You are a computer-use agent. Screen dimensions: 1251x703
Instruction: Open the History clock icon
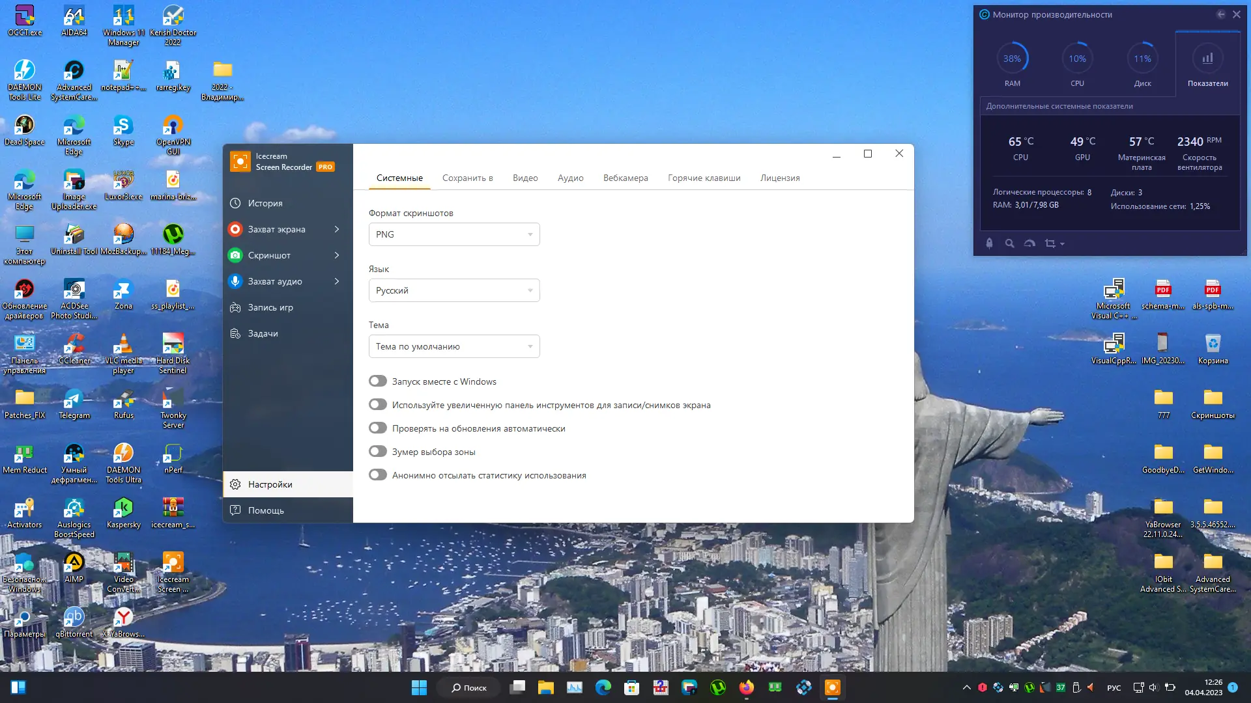(x=235, y=203)
